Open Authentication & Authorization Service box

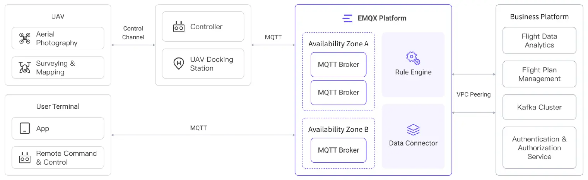[539, 148]
